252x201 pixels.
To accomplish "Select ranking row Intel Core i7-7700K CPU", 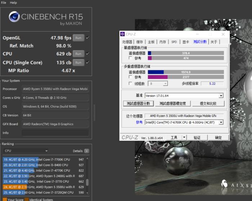I will [44, 159].
